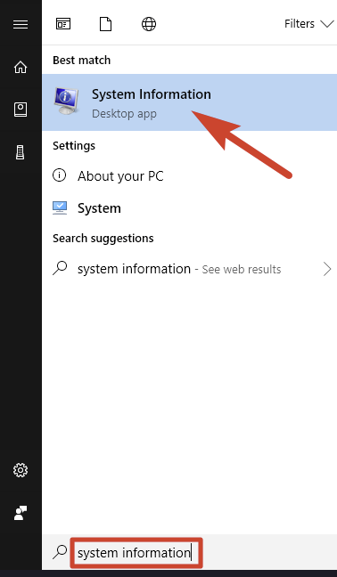Filter results by Web globe icon
Screen dimensions: 337x577
(149, 24)
